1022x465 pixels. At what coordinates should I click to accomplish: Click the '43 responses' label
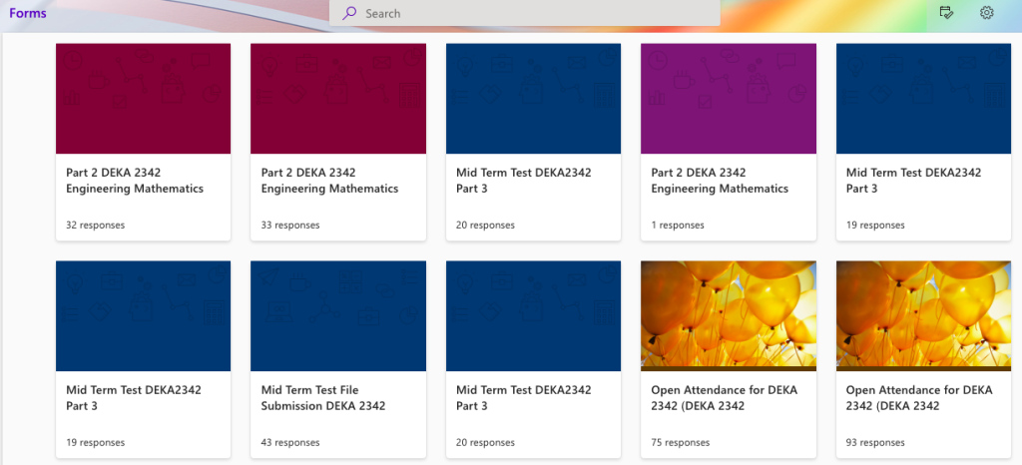point(290,442)
